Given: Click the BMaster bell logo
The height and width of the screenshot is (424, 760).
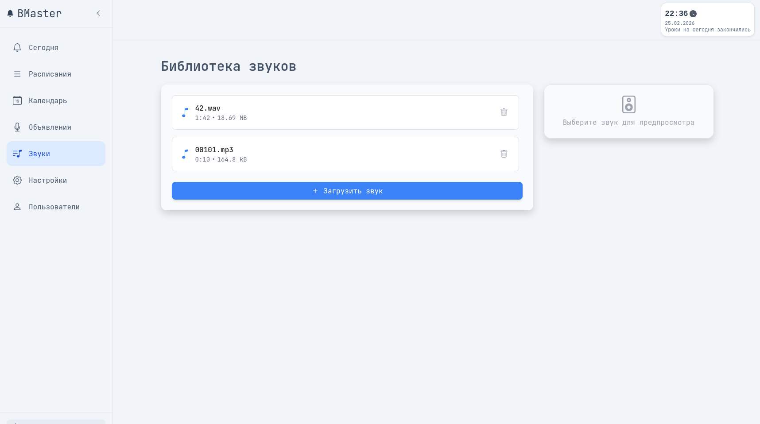Looking at the screenshot, I should tap(10, 14).
